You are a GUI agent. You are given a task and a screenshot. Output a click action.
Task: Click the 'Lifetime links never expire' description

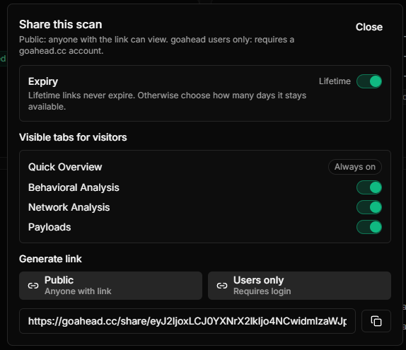pyautogui.click(x=167, y=101)
